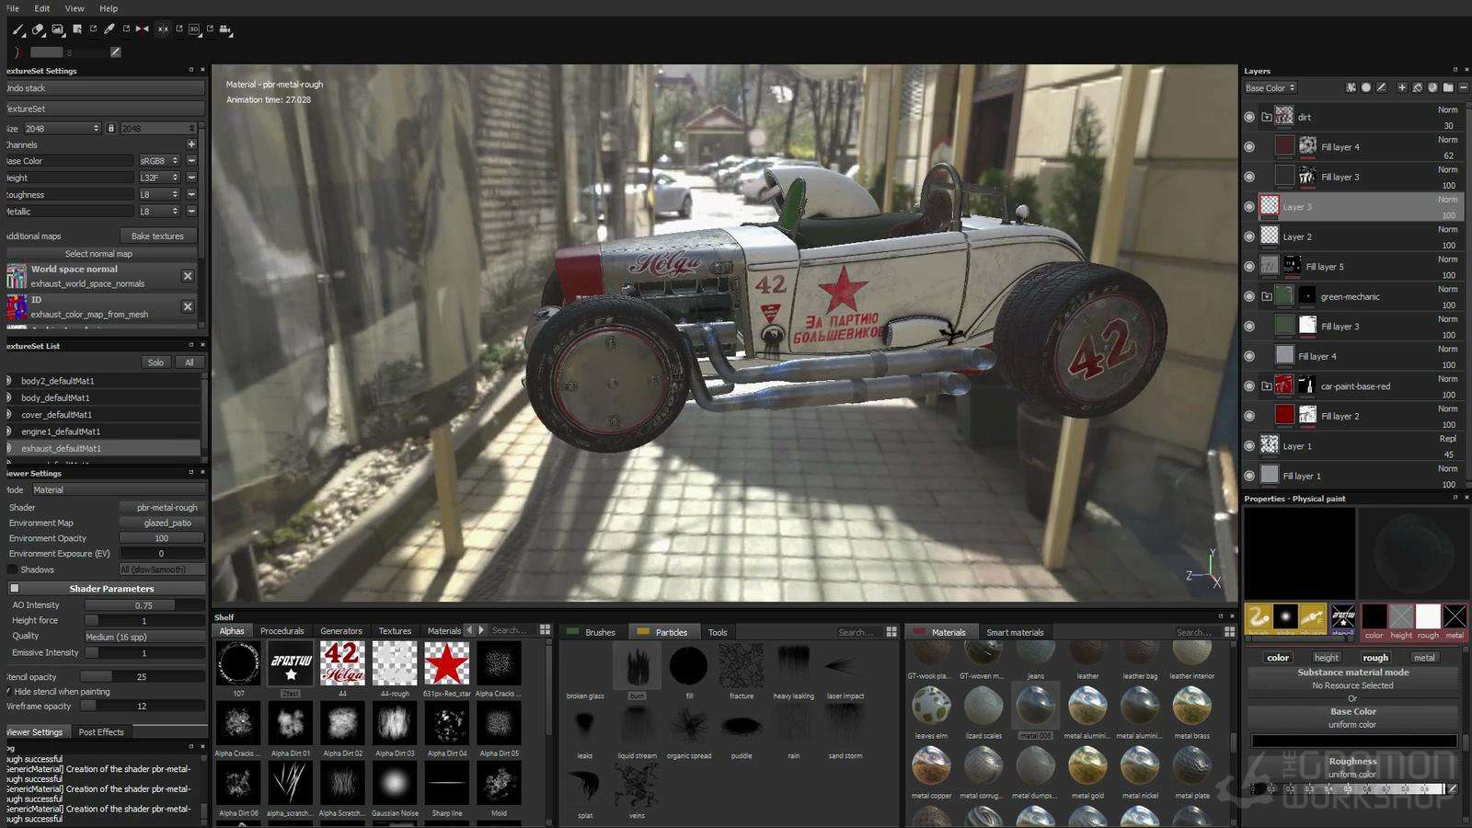Hide the dirt folder layer
The width and height of the screenshot is (1472, 828).
1249,117
